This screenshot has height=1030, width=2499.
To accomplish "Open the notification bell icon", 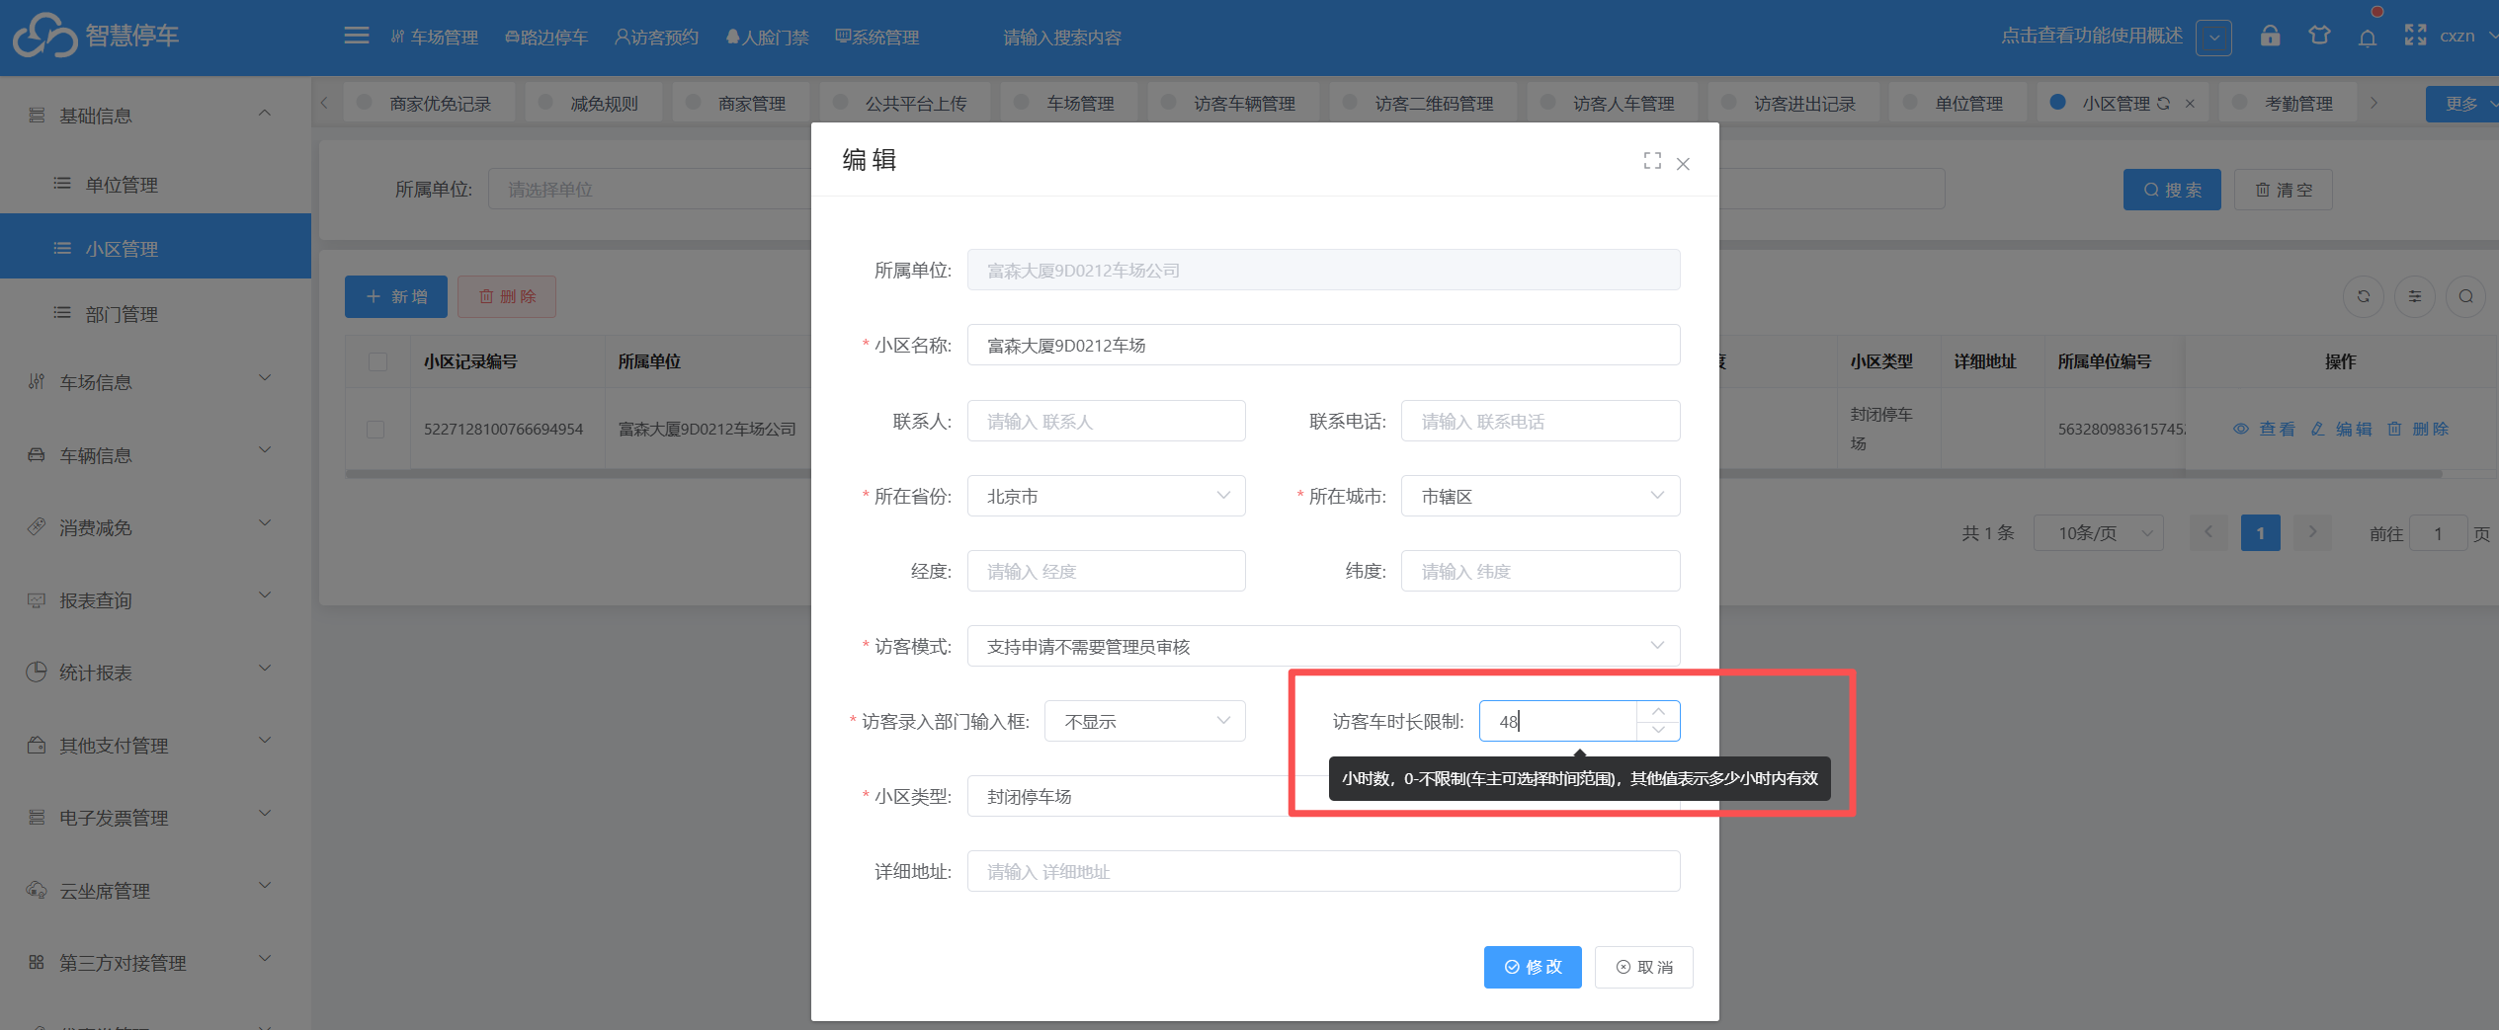I will coord(2368,38).
